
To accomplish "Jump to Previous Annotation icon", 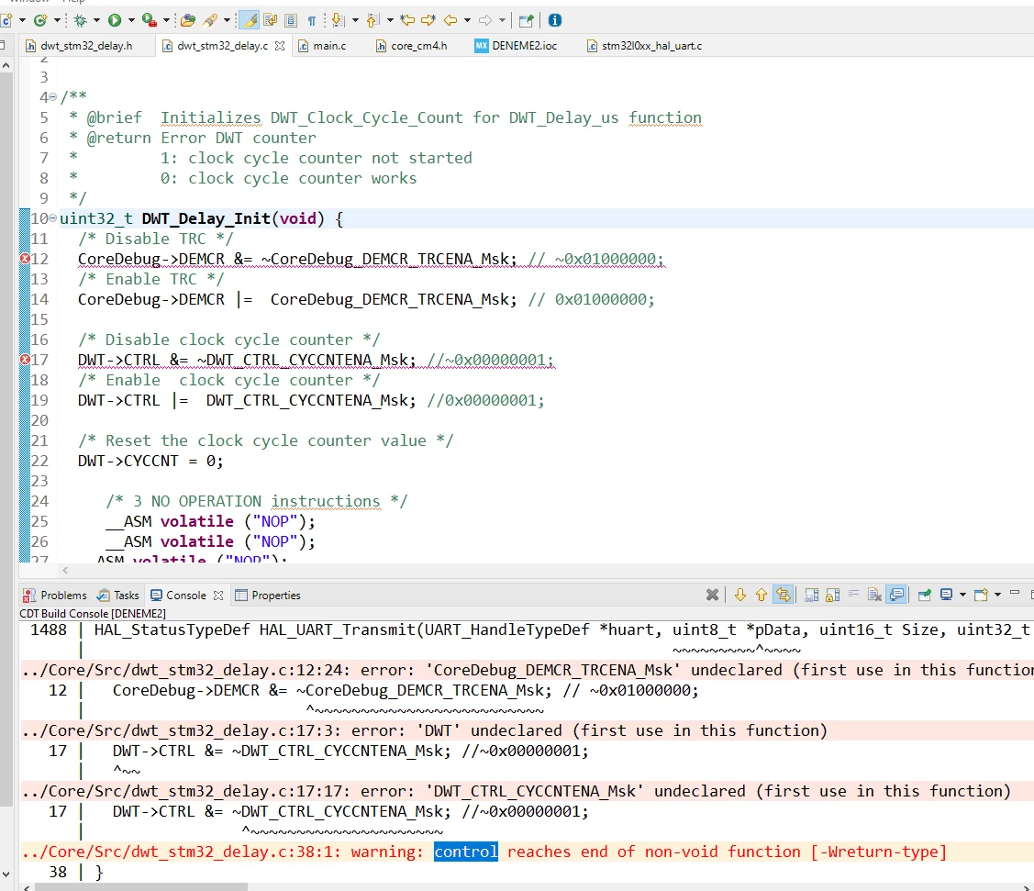I will pyautogui.click(x=373, y=20).
